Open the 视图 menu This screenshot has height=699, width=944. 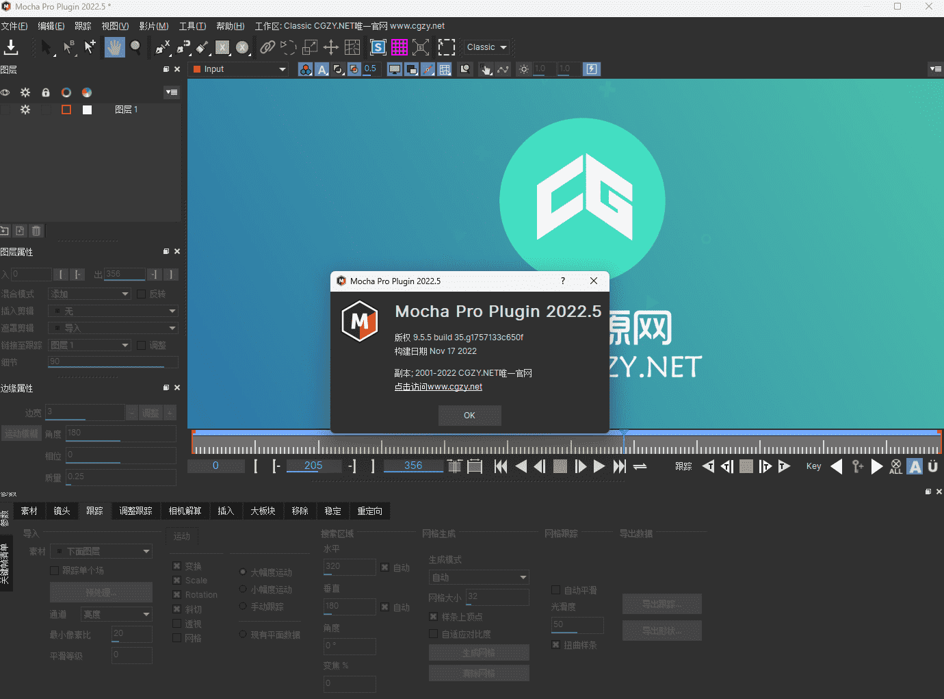[x=114, y=25]
